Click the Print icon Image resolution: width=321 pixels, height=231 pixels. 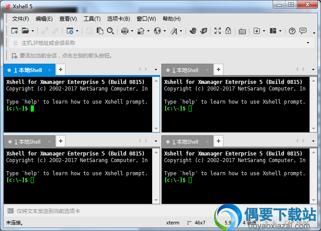pos(125,31)
